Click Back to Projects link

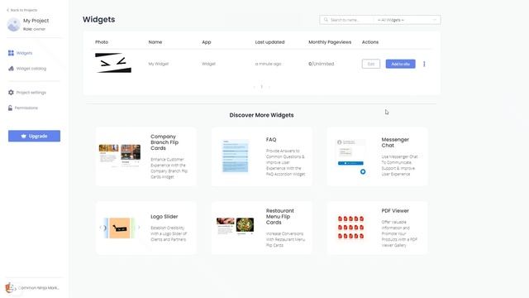coord(22,10)
